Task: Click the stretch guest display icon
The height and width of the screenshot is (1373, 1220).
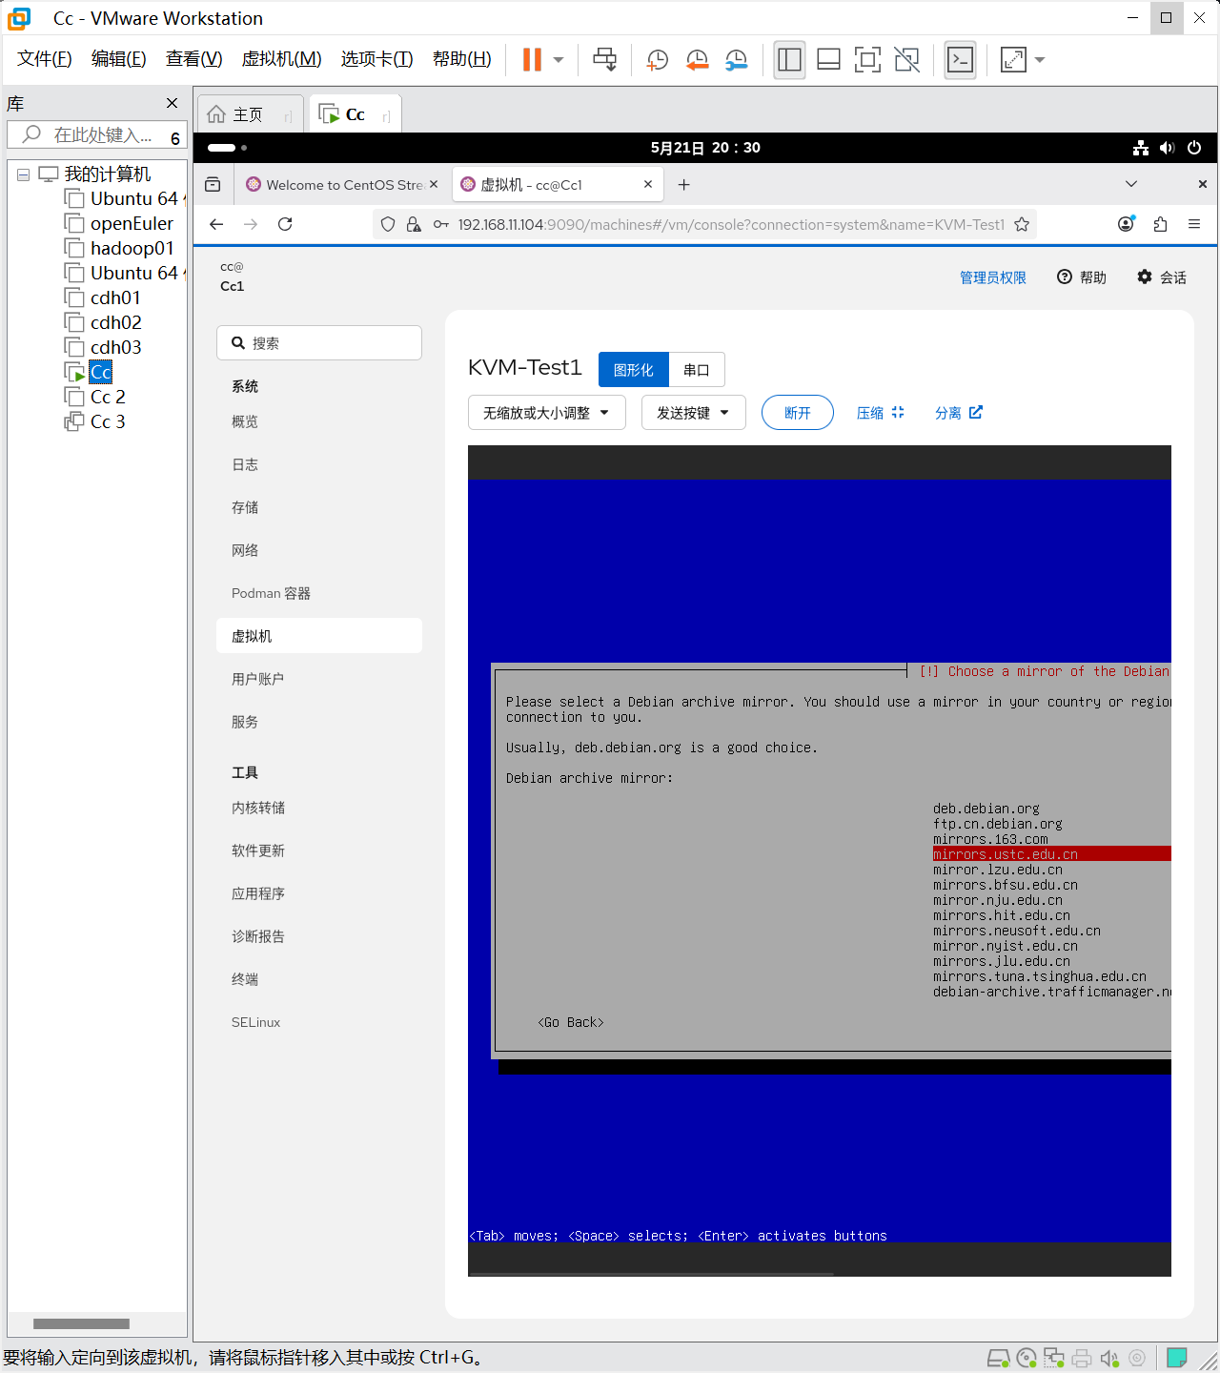Action: (1013, 60)
